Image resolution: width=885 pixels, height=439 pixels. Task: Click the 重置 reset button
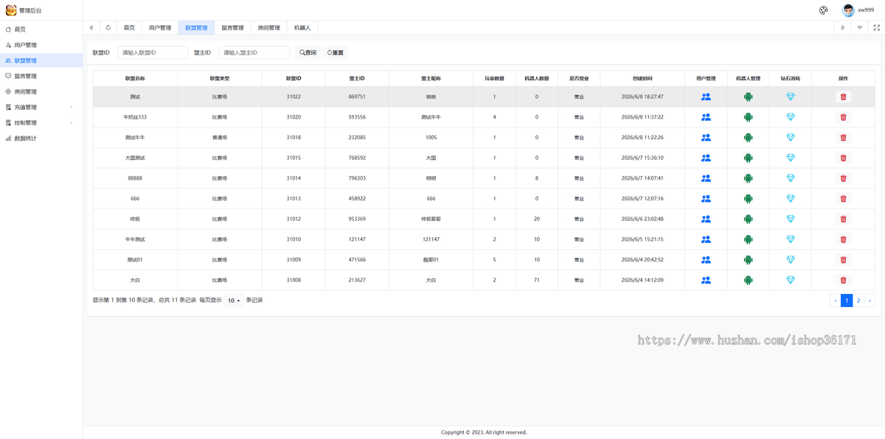coord(335,53)
